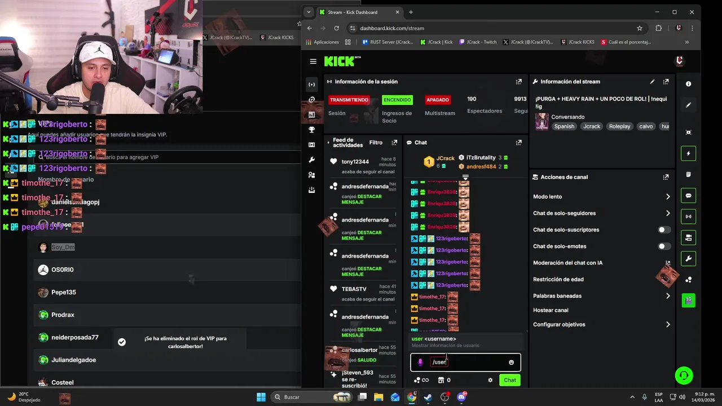
Task: Expand Configurar objetivos options
Action: 668,325
